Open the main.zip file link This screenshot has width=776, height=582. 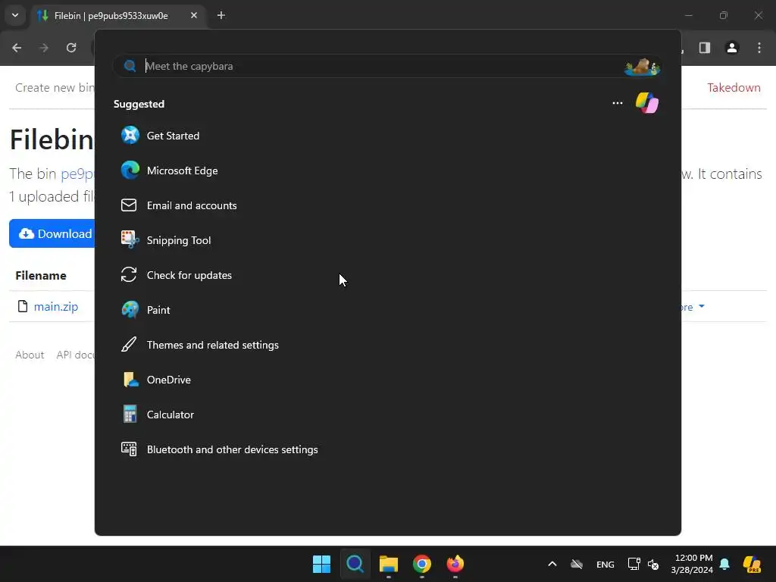pos(56,307)
